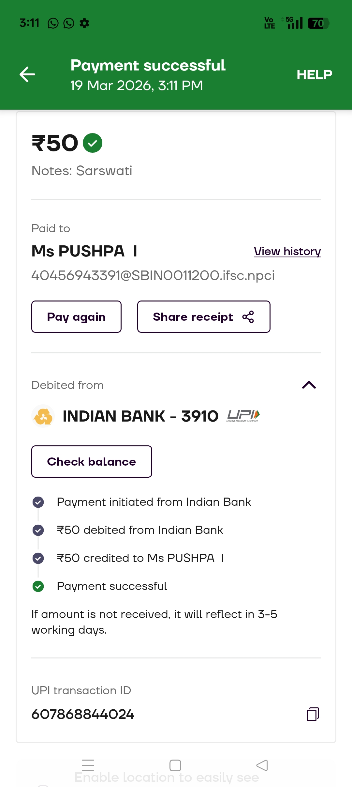Image resolution: width=352 pixels, height=787 pixels.
Task: Tap the UPI logo beside bank name
Action: tap(243, 416)
